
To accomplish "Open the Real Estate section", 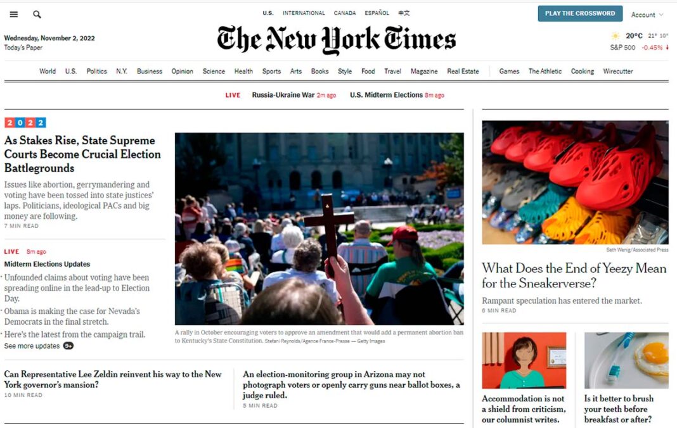I will tap(463, 71).
